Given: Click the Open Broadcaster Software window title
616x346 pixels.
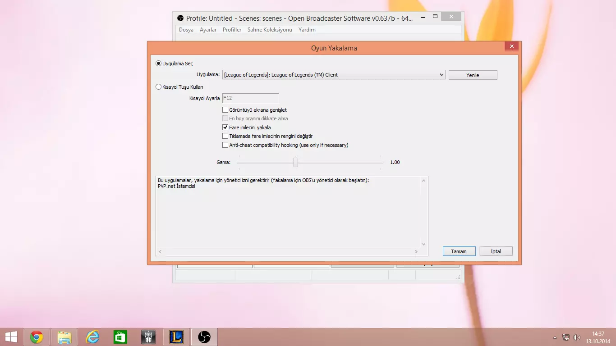Looking at the screenshot, I should click(299, 18).
